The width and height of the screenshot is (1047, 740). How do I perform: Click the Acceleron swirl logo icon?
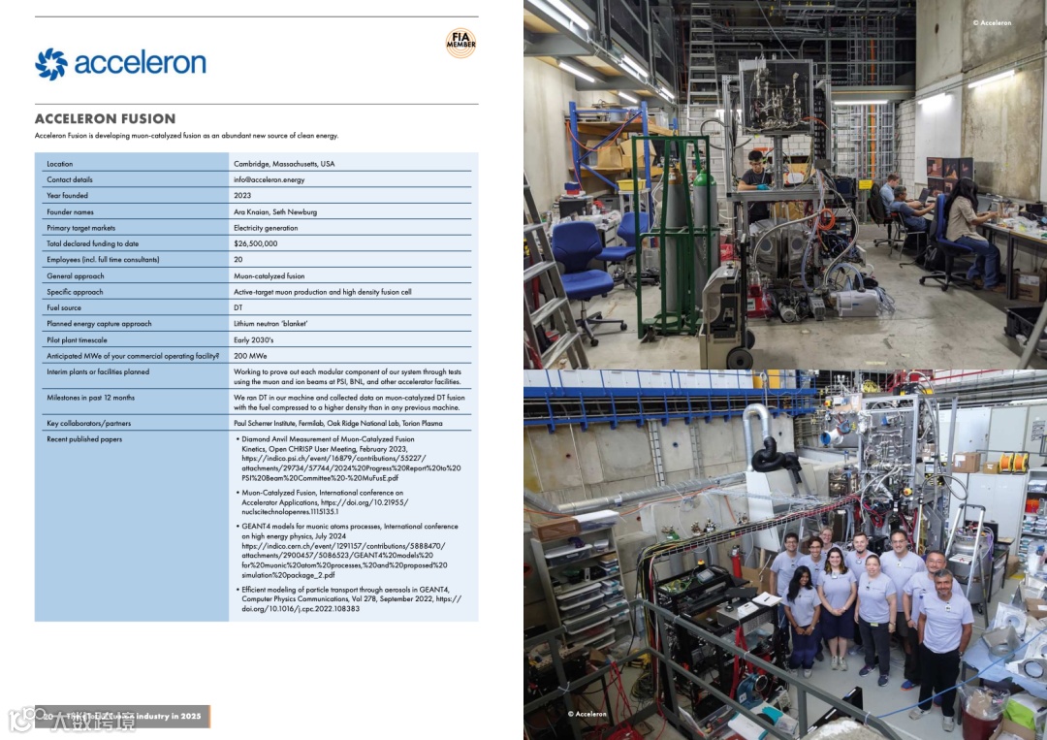pos(51,64)
